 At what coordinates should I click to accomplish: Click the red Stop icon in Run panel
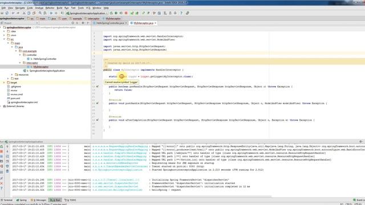pyautogui.click(x=2, y=151)
